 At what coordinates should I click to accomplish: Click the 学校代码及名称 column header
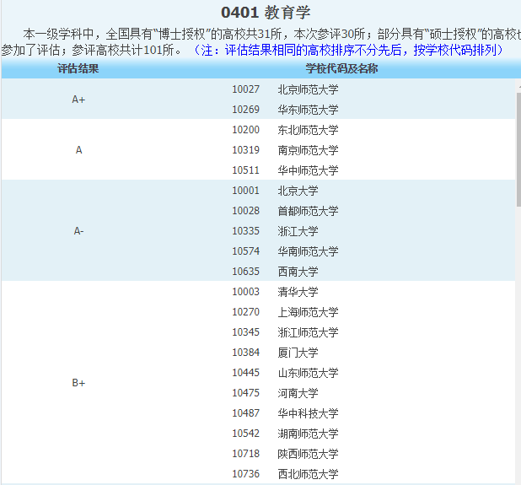[x=341, y=68]
